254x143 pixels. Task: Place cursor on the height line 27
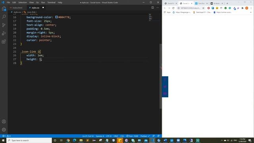(x=34, y=59)
